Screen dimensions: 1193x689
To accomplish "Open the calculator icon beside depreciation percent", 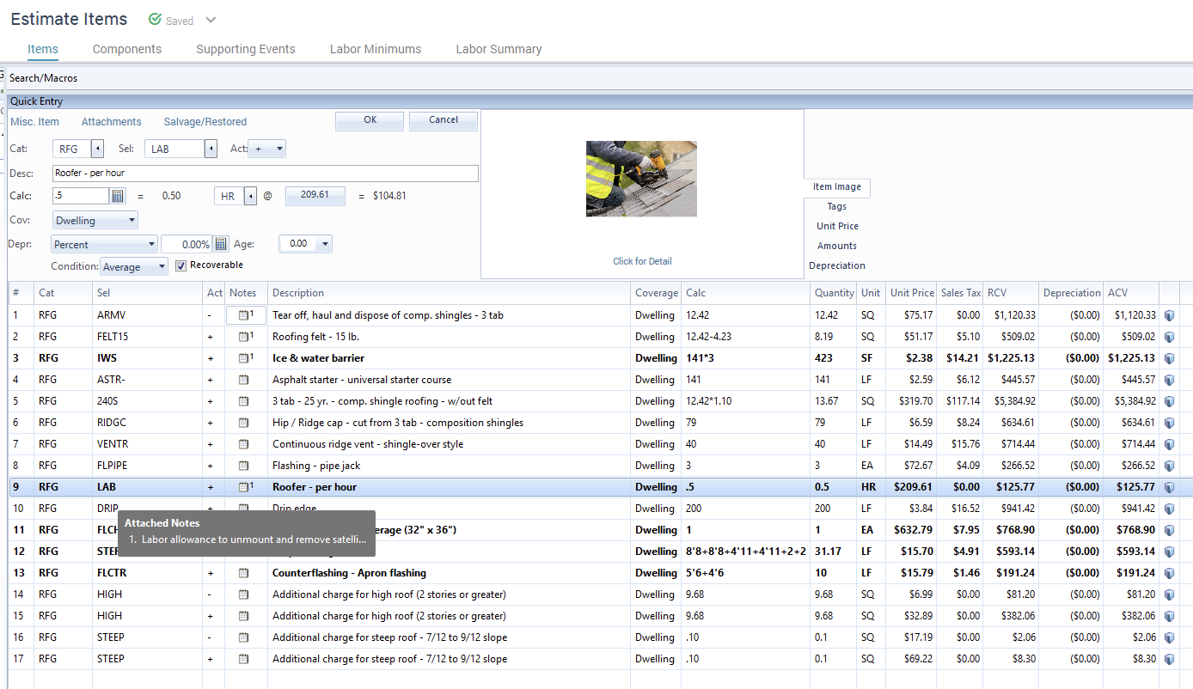I will coord(221,244).
